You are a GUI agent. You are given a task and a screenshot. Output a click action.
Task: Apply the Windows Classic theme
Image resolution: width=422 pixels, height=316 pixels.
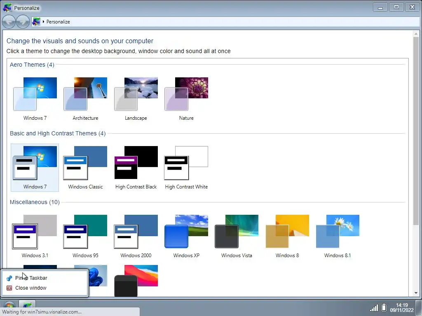[85, 167]
